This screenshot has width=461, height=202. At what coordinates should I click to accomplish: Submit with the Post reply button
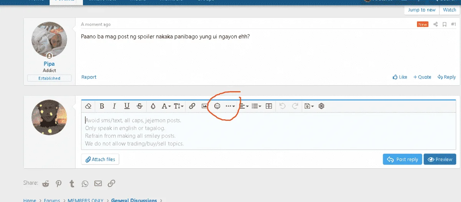coord(403,159)
